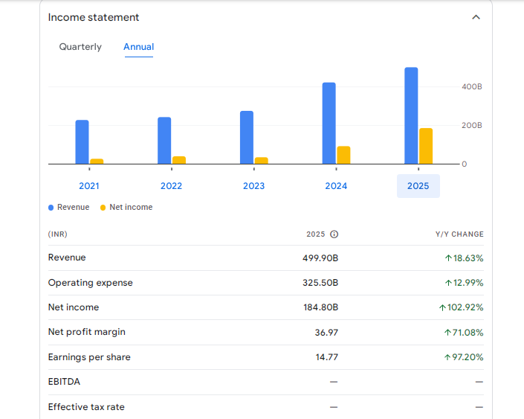
Task: Collapse the Income statement section chevron
Action: (x=476, y=17)
